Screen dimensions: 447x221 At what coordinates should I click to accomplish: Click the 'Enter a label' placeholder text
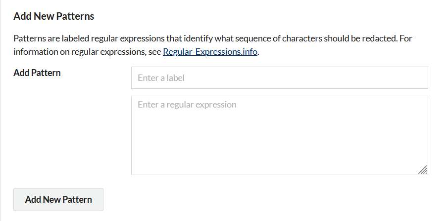[x=161, y=78]
